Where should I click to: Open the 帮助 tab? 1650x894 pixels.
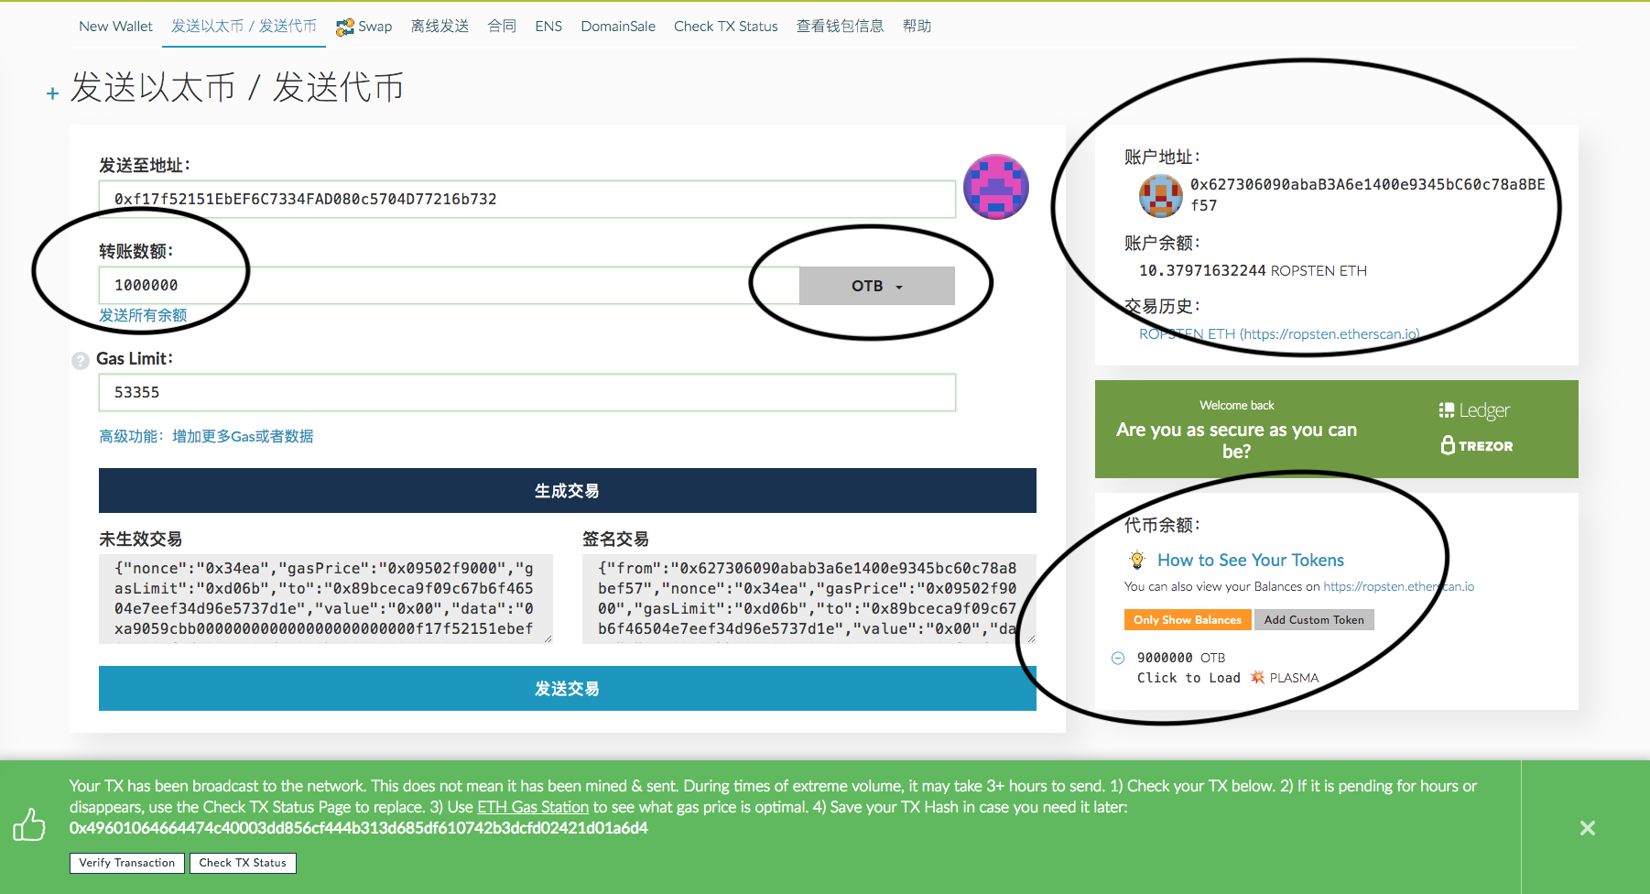(x=917, y=27)
